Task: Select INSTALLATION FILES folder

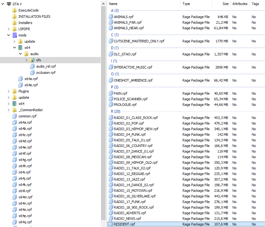Action: pyautogui.click(x=34, y=17)
